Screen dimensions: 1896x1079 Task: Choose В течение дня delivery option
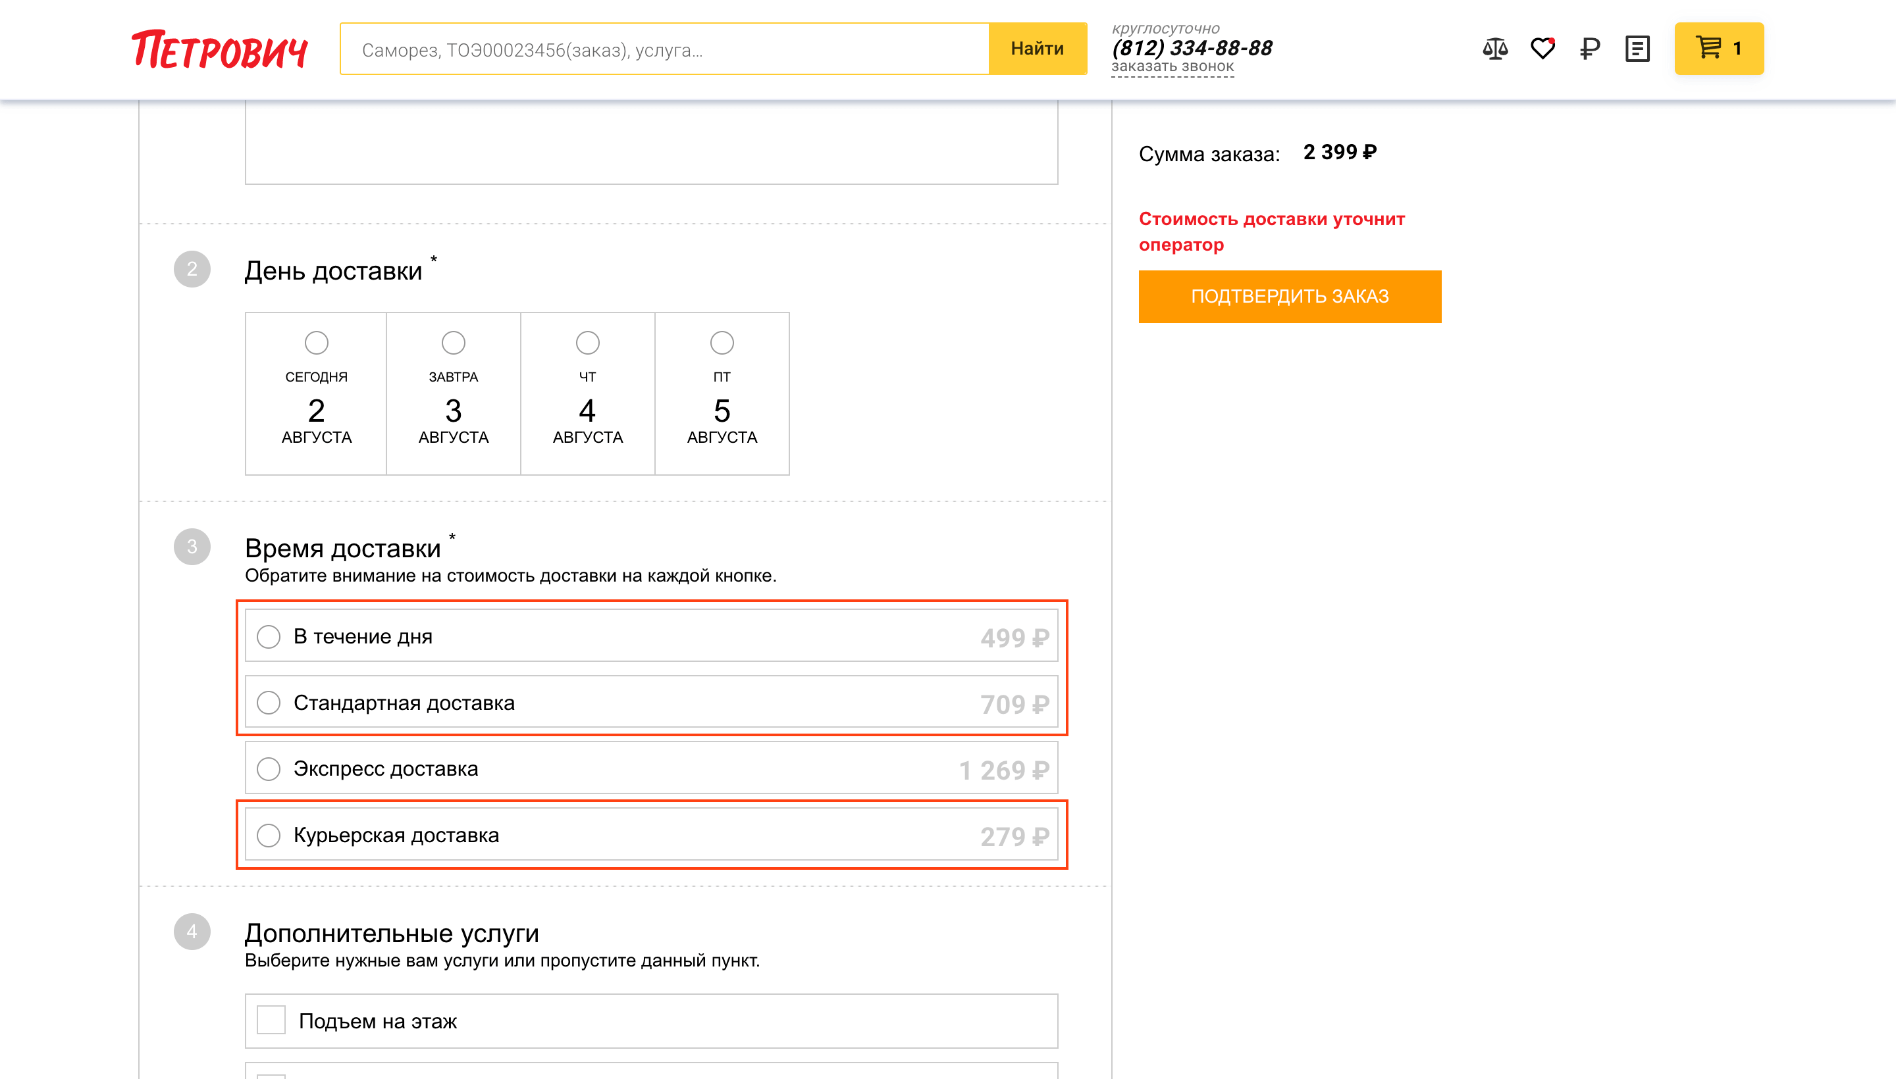pyautogui.click(x=651, y=637)
